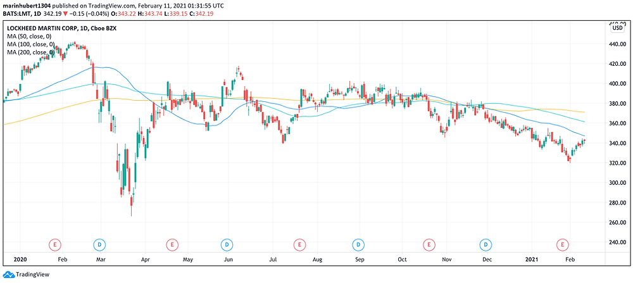Click the 320.00 price axis label
The image size is (633, 283).
point(618,163)
